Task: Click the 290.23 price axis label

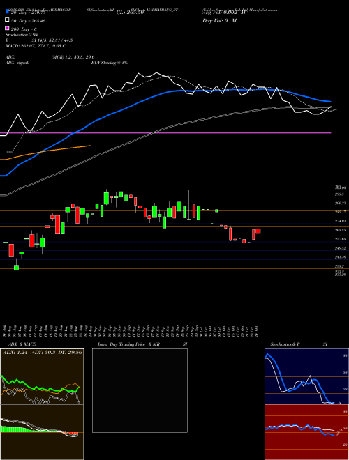Action: tap(340, 203)
